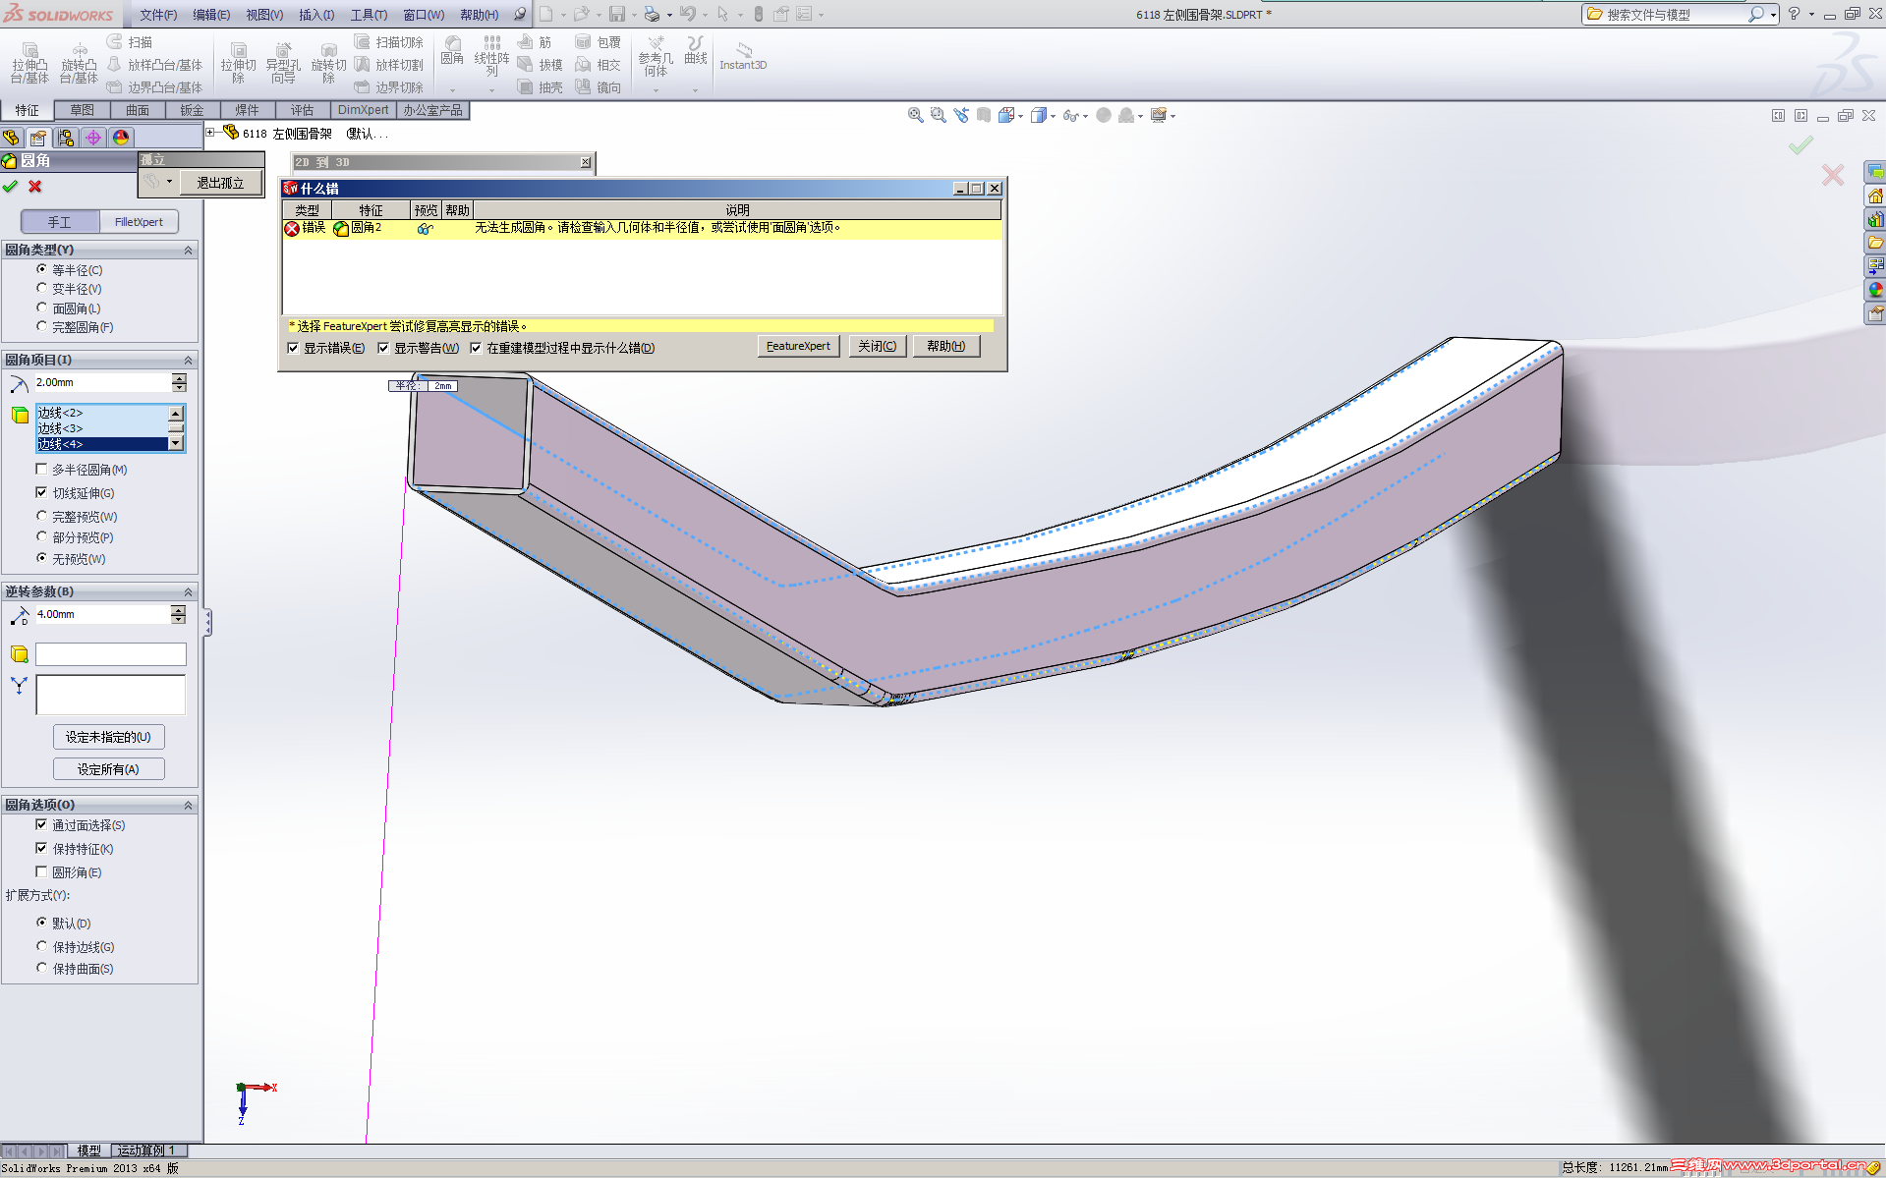Click 关闭(C) to close What's Wrong dialog

tap(877, 346)
